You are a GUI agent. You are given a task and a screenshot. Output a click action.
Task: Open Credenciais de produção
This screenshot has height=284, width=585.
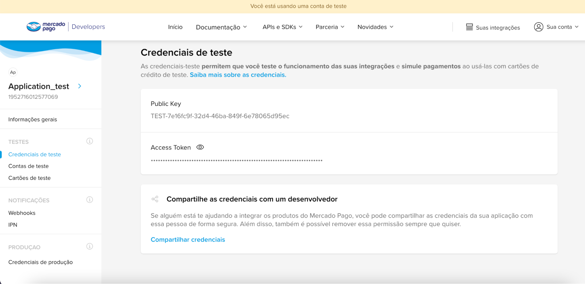pos(40,262)
